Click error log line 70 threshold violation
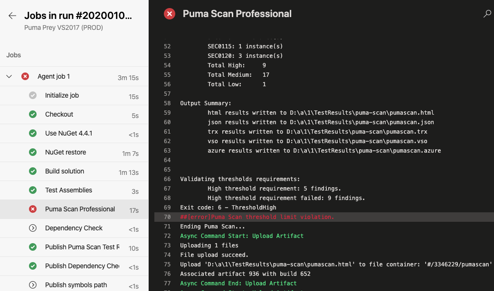The image size is (494, 291). tap(257, 217)
